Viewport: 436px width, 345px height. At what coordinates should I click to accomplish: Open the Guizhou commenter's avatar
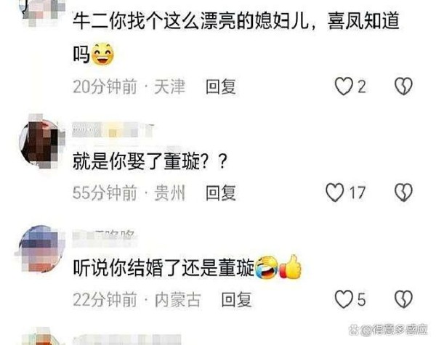pyautogui.click(x=41, y=142)
